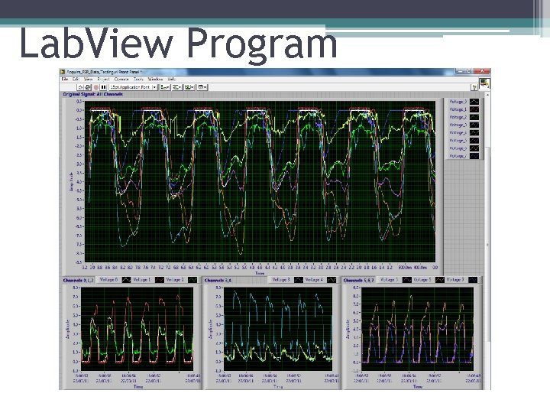Open the File menu
550x413 pixels.
[x=64, y=79]
